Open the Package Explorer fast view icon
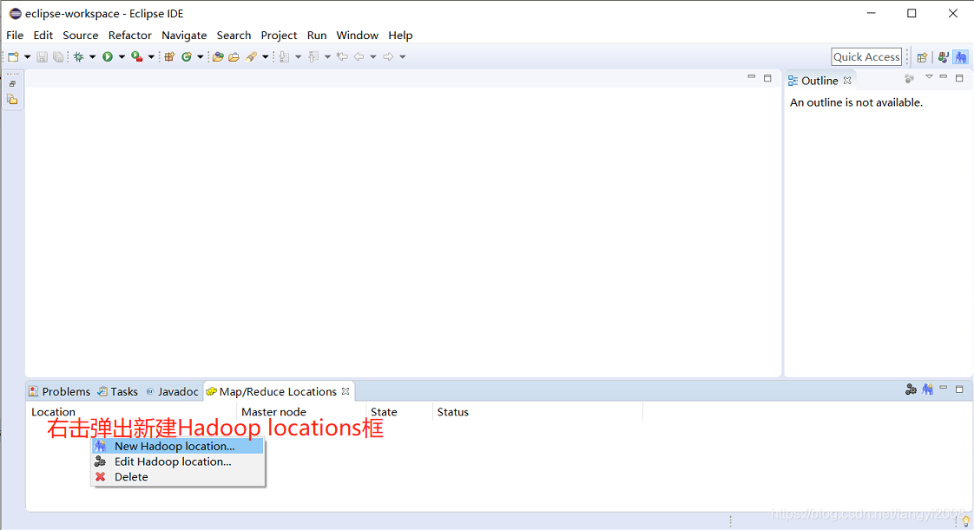The width and height of the screenshot is (974, 530). tap(12, 99)
